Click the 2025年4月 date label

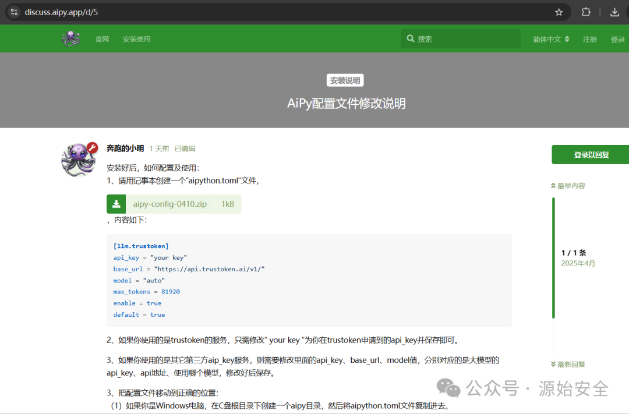(x=578, y=263)
